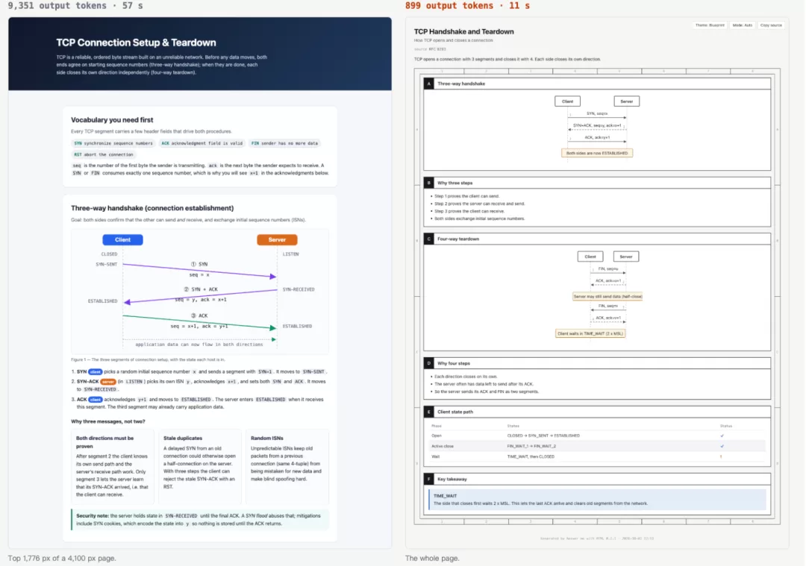Click the "899 output tokens · 11 s" label
806x566 pixels.
tap(467, 6)
